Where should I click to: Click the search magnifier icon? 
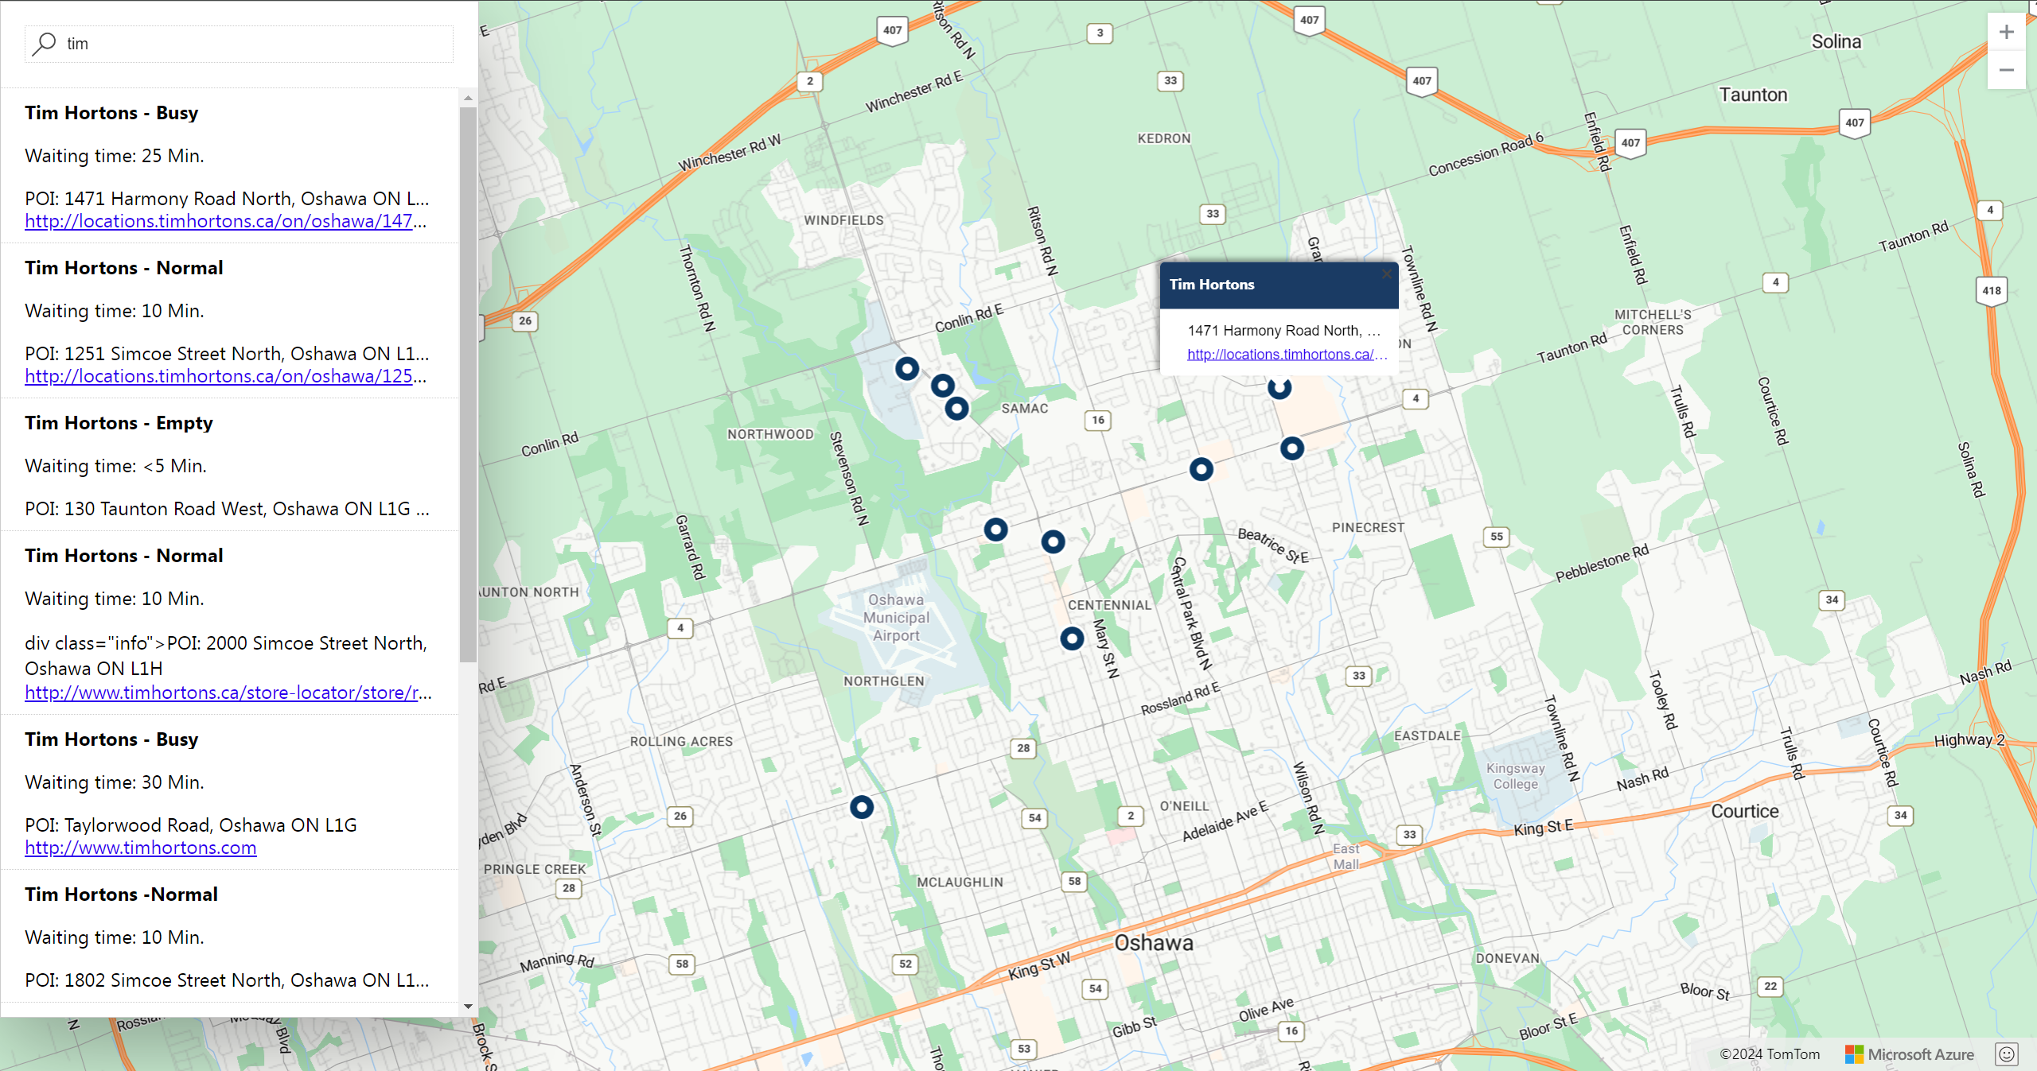44,44
